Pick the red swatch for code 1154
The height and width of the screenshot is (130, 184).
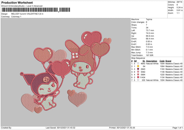coord(138,77)
